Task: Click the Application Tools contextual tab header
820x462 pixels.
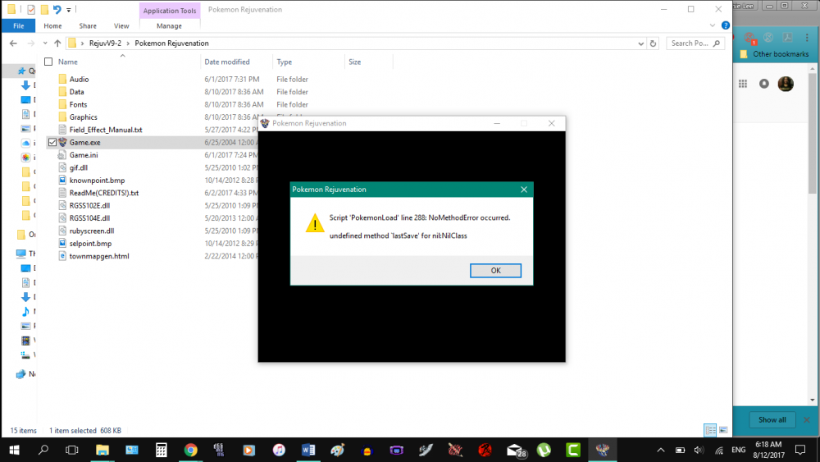Action: [x=170, y=11]
